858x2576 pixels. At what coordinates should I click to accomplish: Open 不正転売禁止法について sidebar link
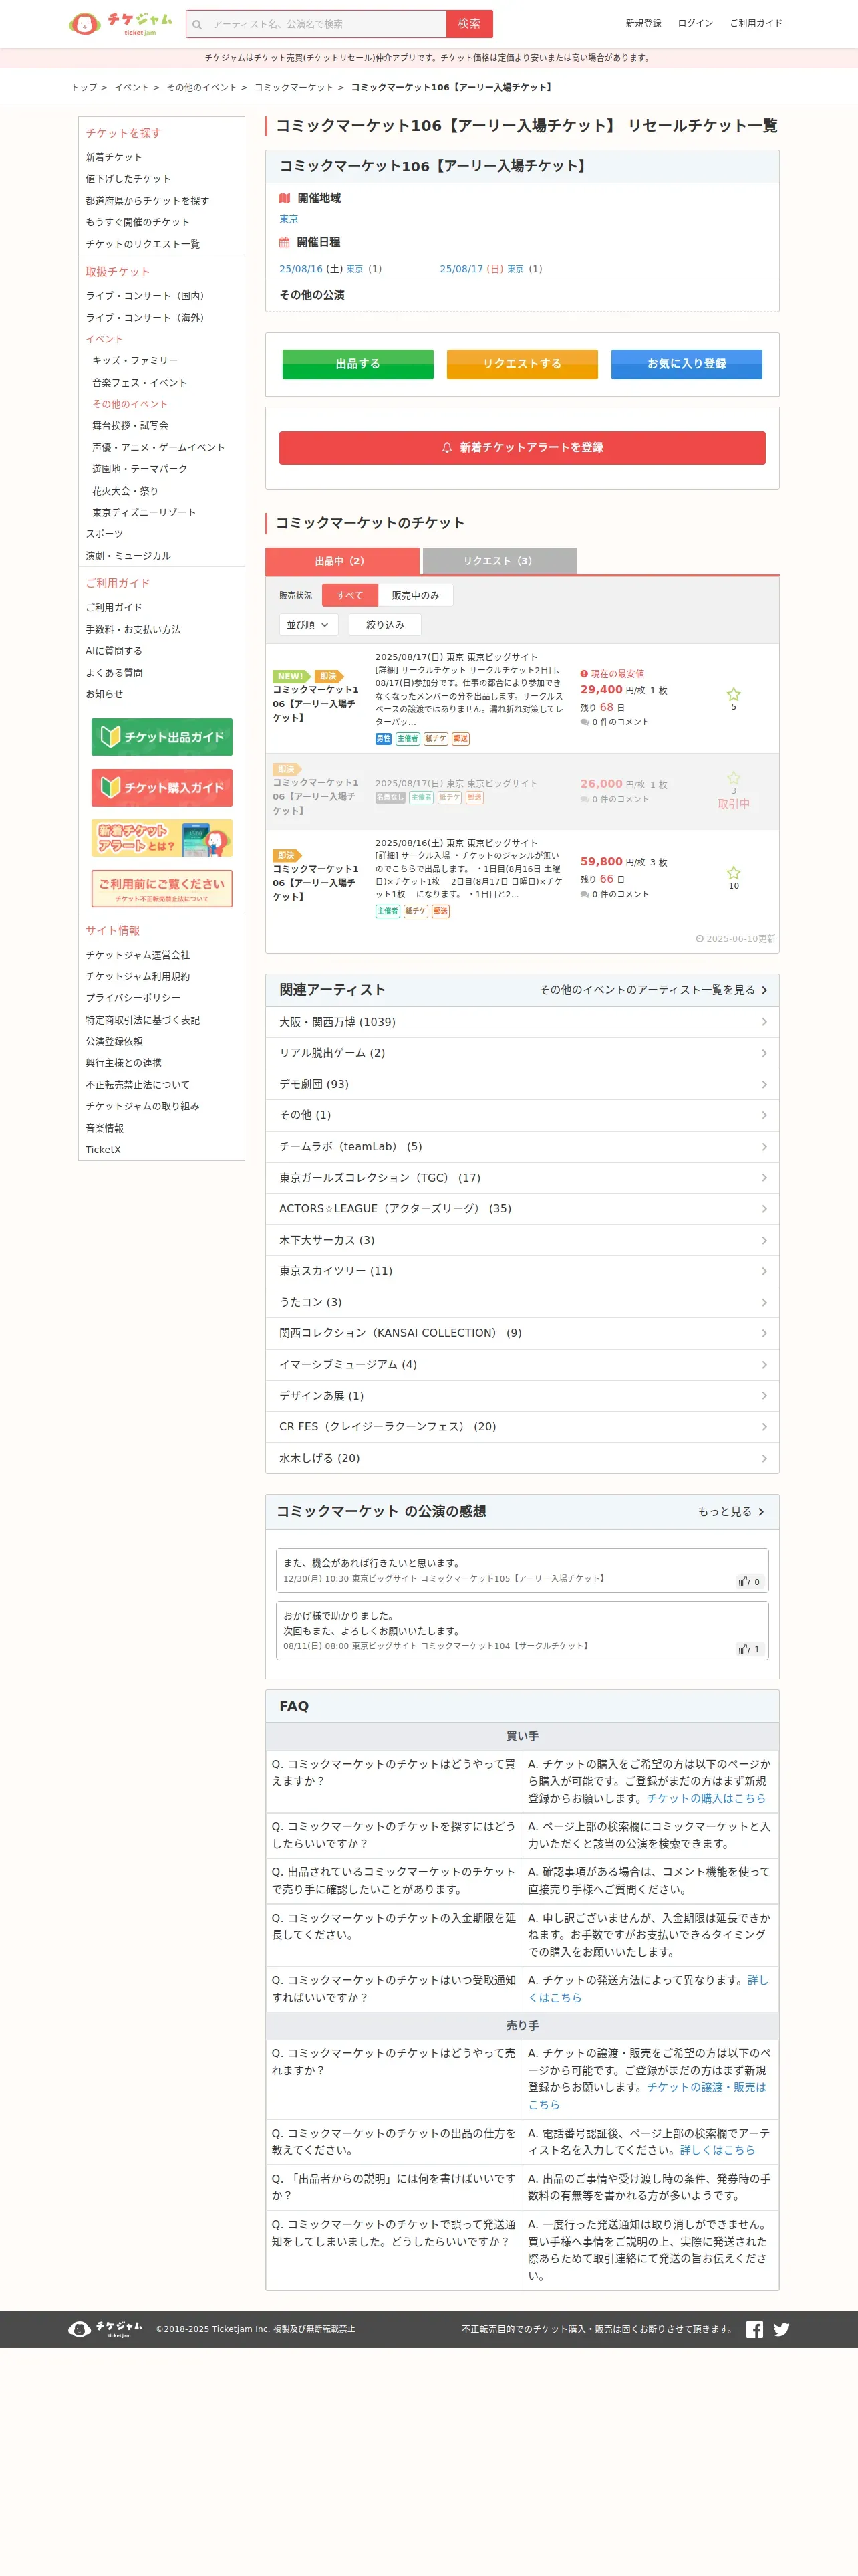(x=137, y=1085)
